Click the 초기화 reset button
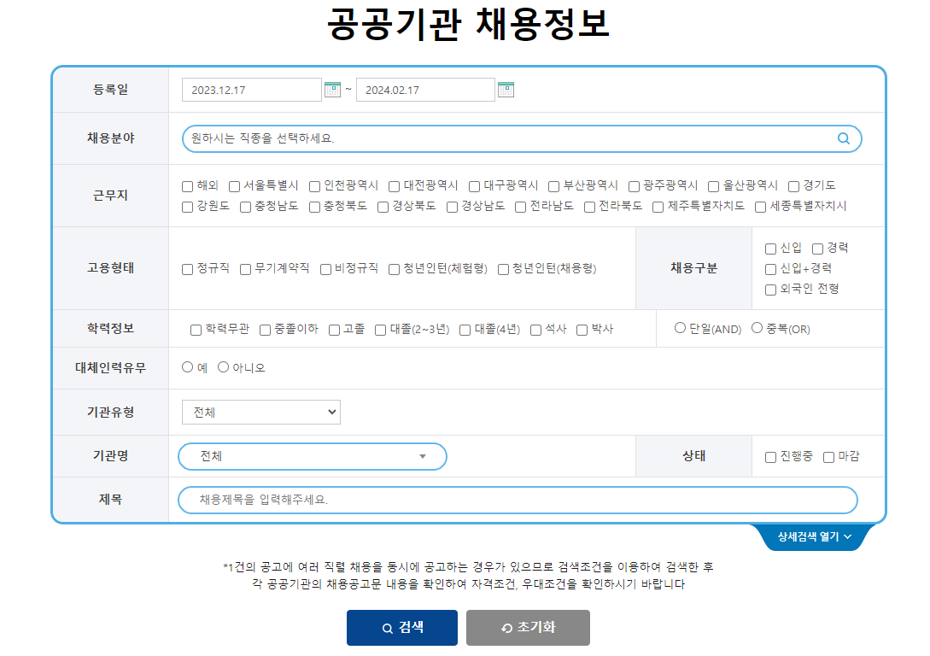Screen dimensions: 930x656 pos(527,627)
